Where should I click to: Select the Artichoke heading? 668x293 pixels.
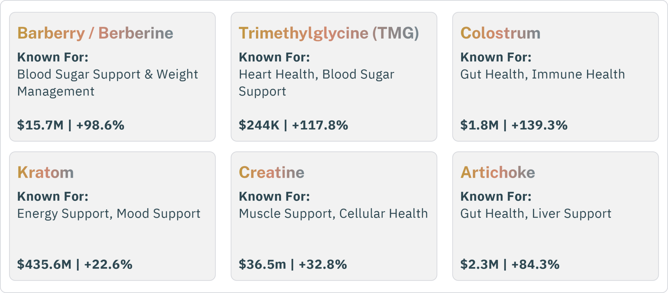pos(498,172)
